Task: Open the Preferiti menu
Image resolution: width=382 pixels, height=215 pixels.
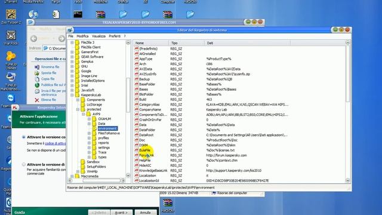Action: (115, 36)
